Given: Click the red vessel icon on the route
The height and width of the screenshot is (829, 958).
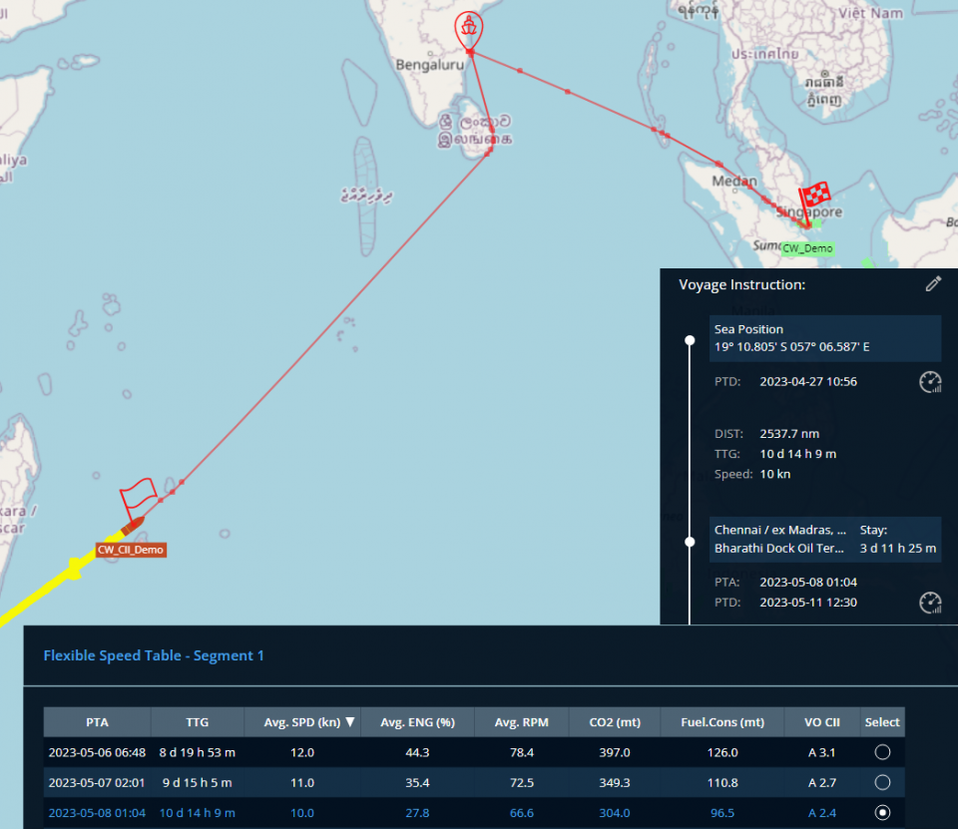Looking at the screenshot, I should coord(133,524).
